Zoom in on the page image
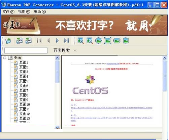The width and height of the screenshot is (169, 140). [81, 40]
